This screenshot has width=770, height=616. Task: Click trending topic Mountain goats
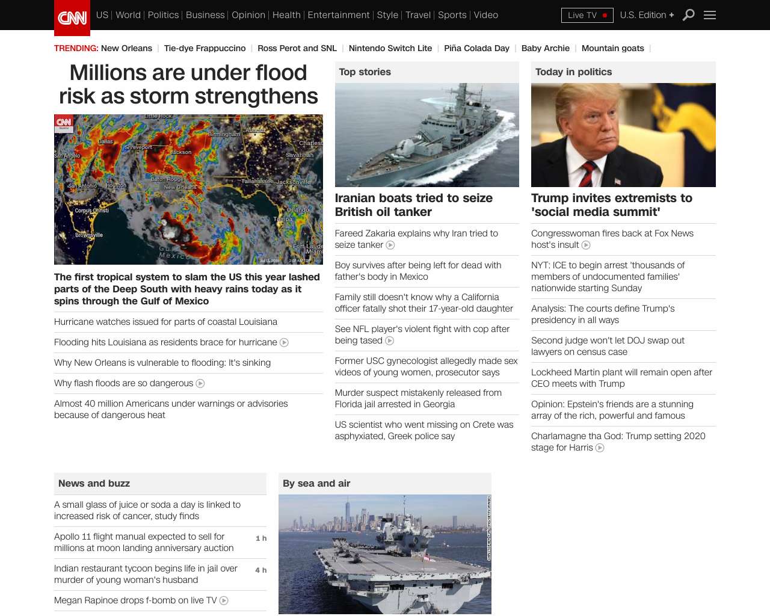(x=612, y=48)
